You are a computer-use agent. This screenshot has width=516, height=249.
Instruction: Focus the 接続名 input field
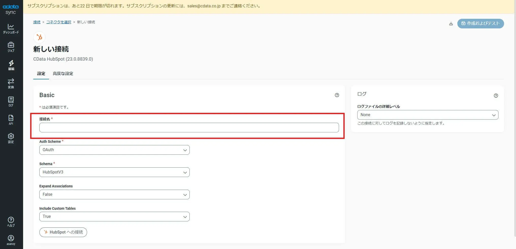coord(189,128)
